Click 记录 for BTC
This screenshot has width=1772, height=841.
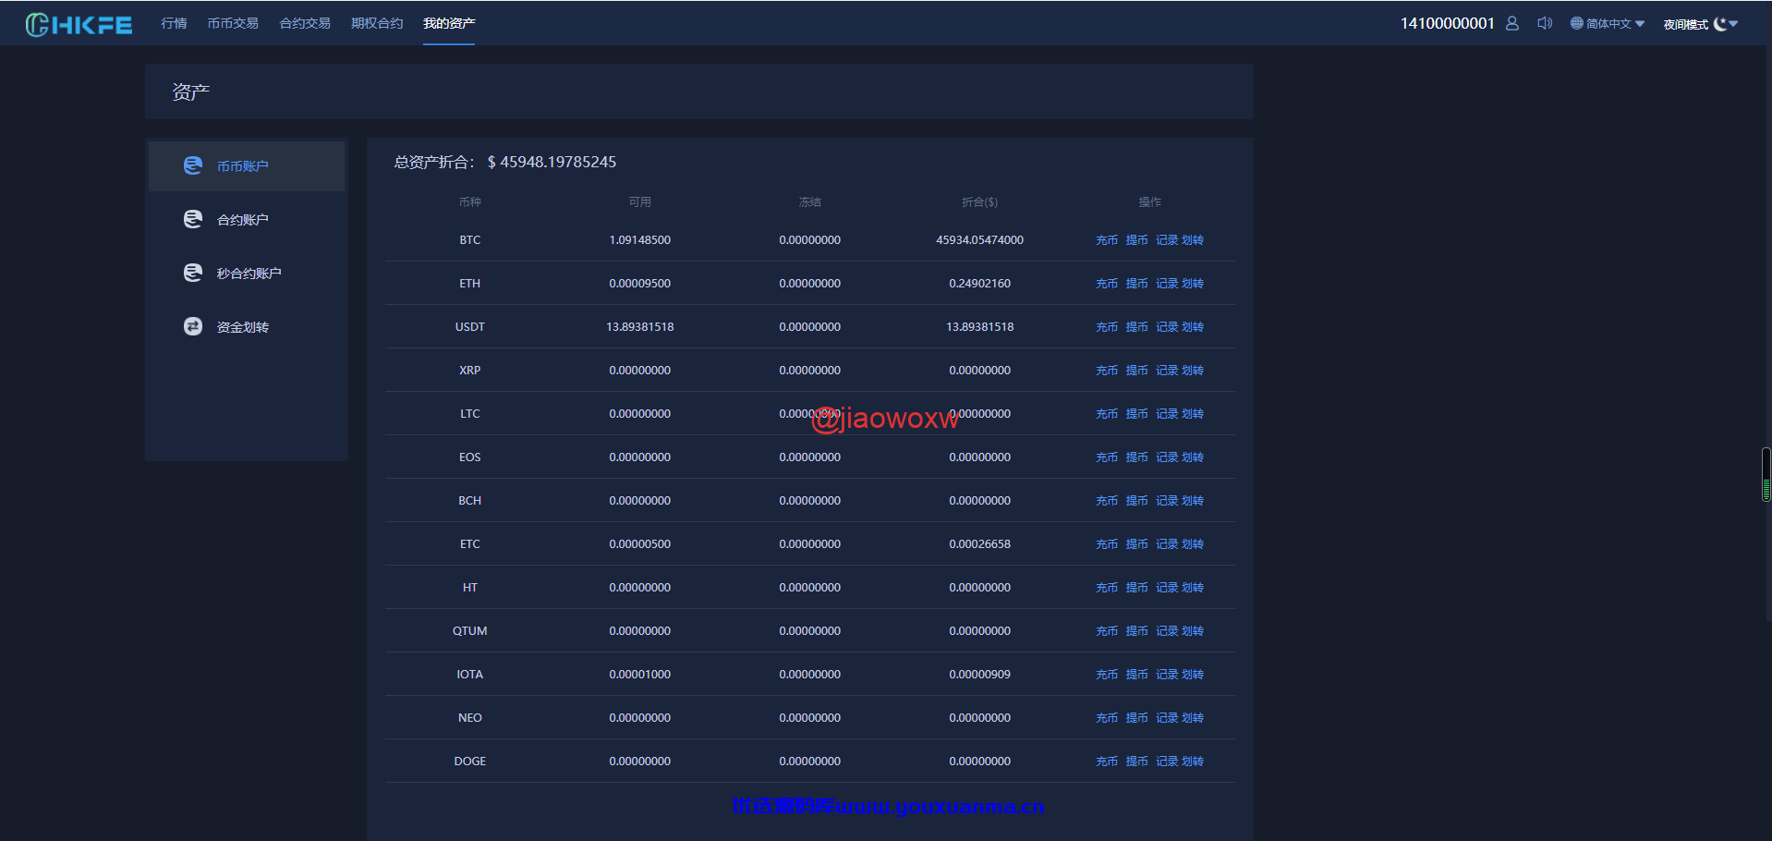click(1167, 240)
